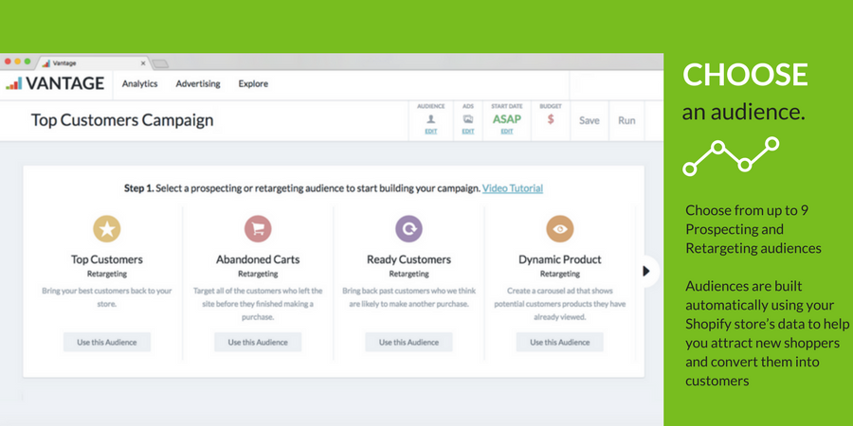
Task: Select the Vantage browser tab
Action: (x=93, y=63)
